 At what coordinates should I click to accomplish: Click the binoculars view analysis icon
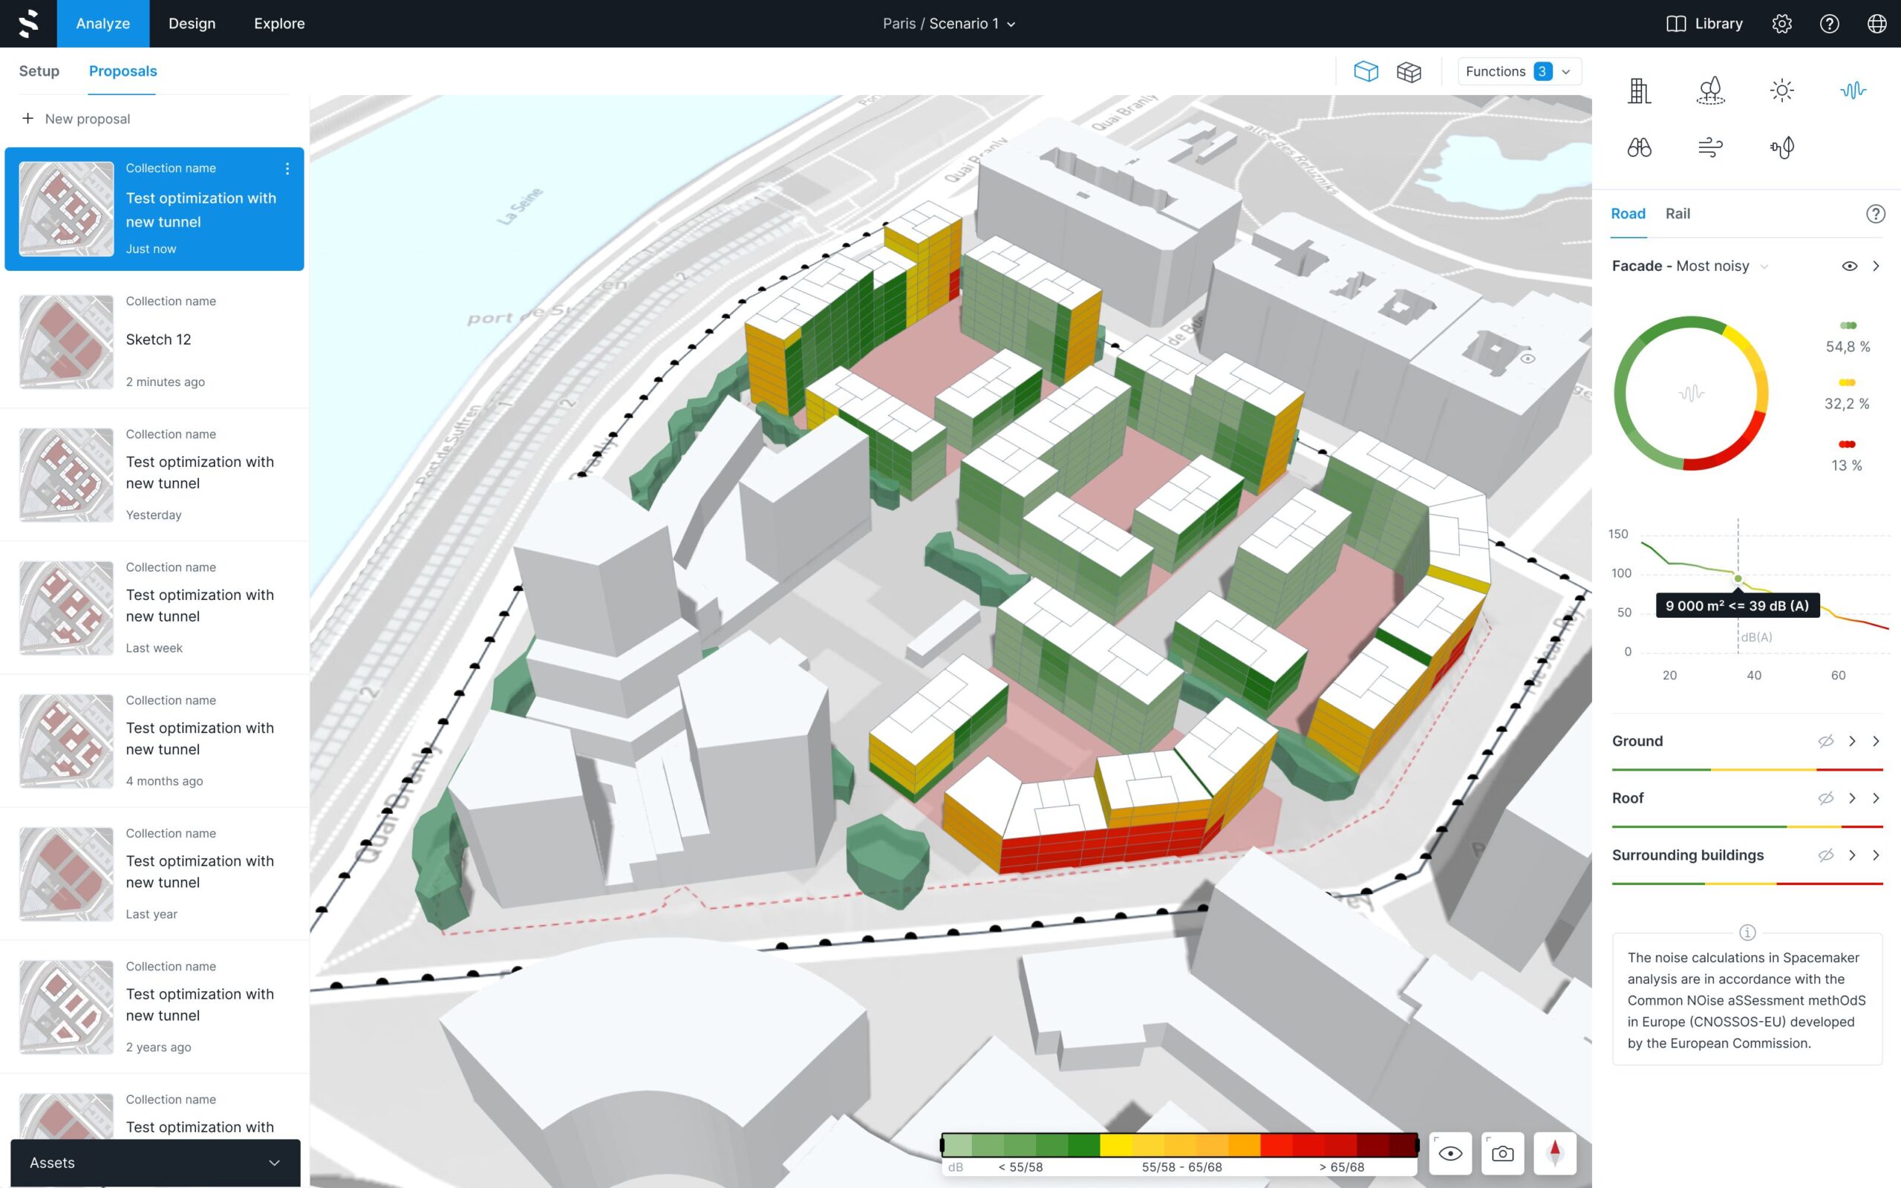1640,147
